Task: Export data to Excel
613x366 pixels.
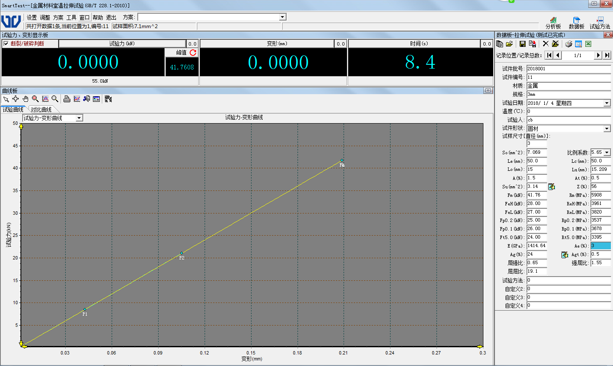Action: pos(588,44)
